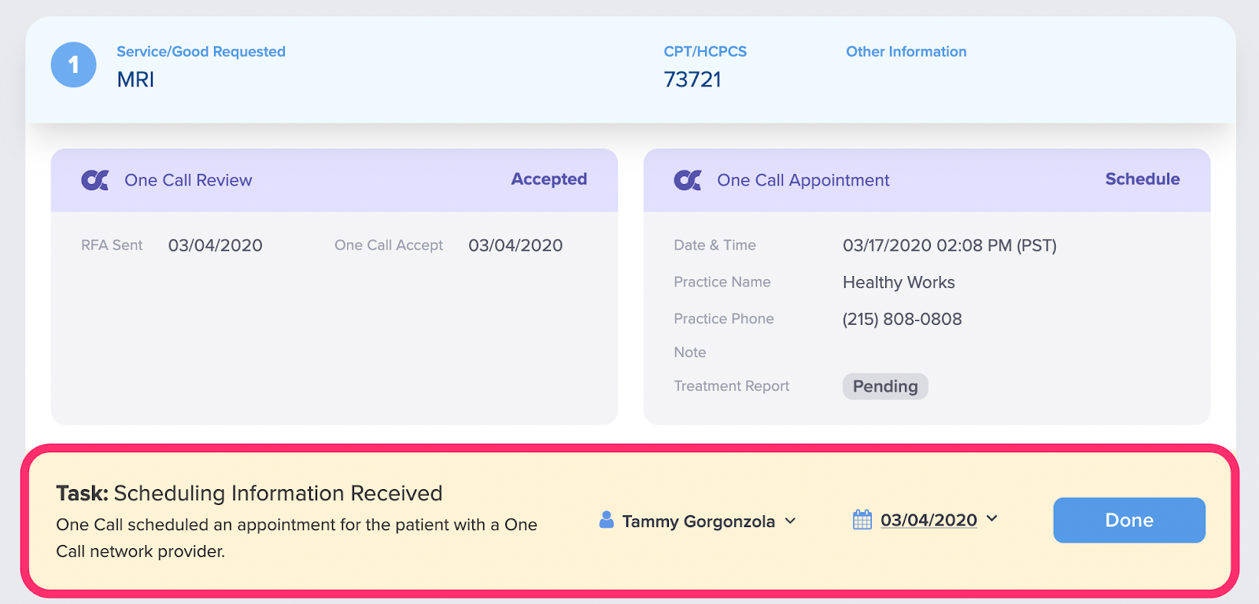Click the Pending treatment report badge

point(885,386)
